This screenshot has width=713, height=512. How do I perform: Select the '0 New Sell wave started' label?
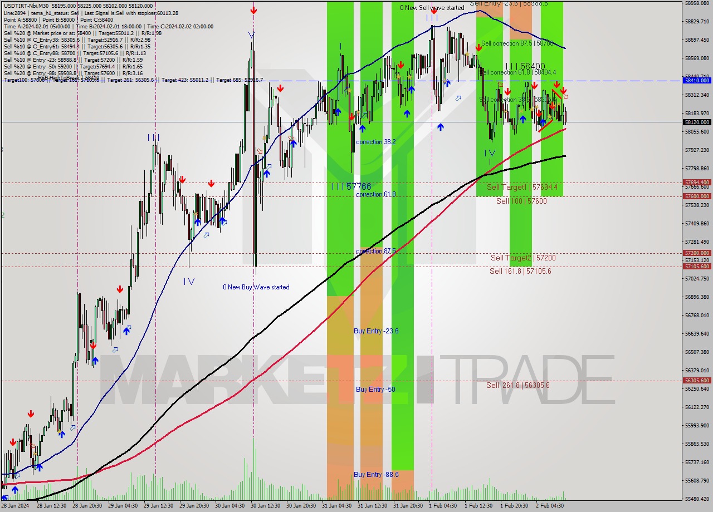tap(432, 8)
